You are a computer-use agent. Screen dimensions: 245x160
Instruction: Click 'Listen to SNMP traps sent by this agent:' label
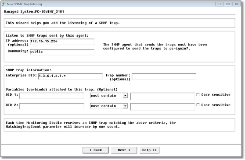pos(47,35)
